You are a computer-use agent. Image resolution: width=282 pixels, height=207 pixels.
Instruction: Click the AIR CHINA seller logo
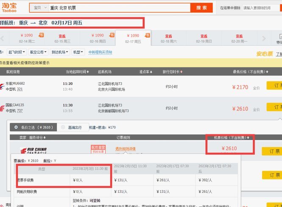(34, 150)
